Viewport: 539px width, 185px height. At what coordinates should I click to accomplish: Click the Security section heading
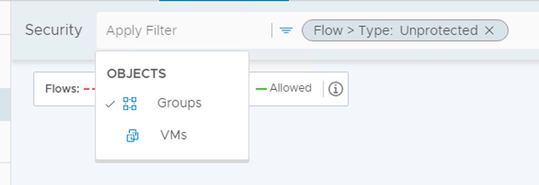pyautogui.click(x=53, y=30)
